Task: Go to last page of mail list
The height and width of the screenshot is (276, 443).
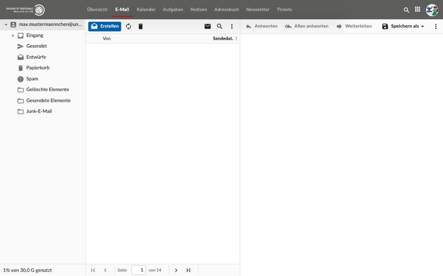Action: click(188, 270)
